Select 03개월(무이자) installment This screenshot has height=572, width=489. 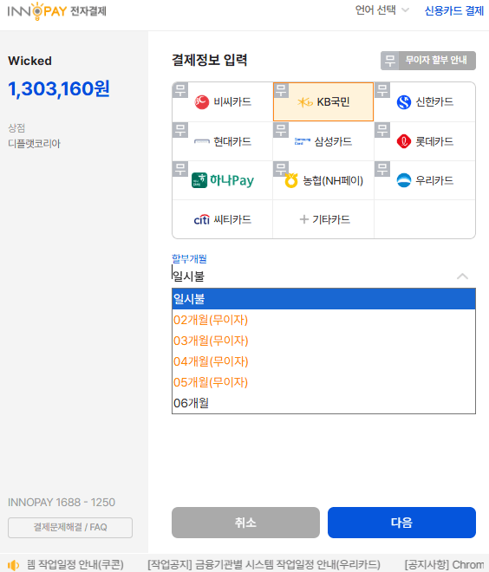(323, 341)
